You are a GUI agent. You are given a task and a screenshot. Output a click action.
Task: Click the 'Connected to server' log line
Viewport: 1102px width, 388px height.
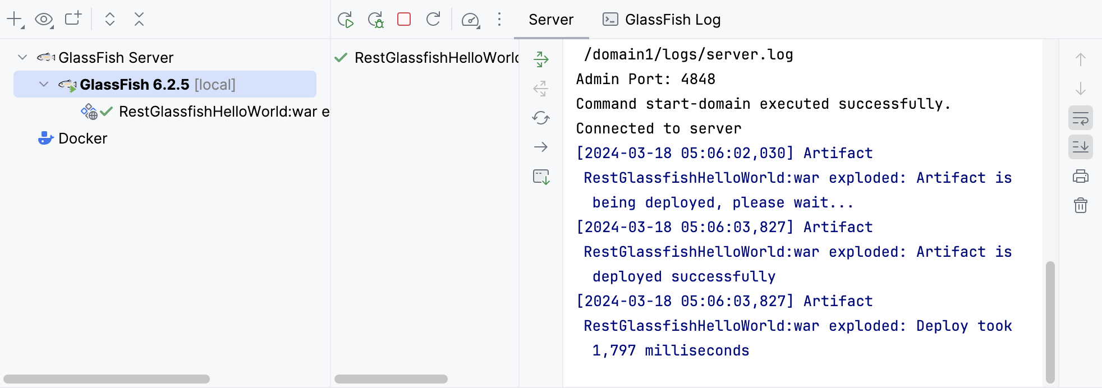click(659, 128)
